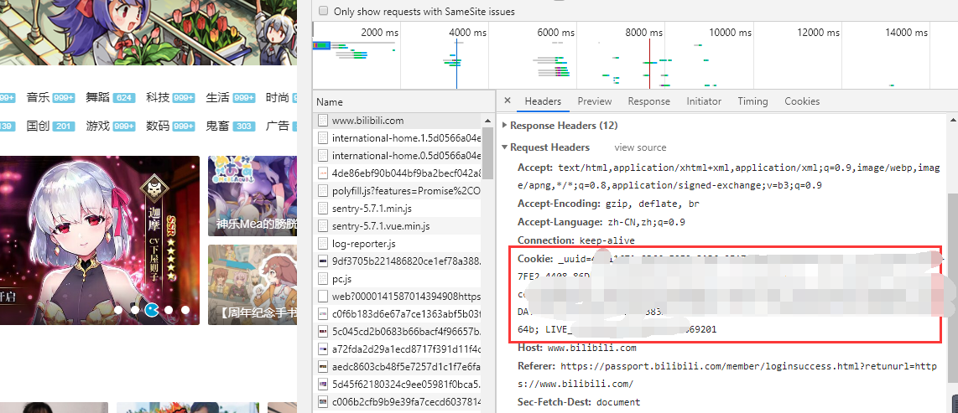Click Host: www.bilibili.com header line
The height and width of the screenshot is (413, 958).
click(x=577, y=348)
